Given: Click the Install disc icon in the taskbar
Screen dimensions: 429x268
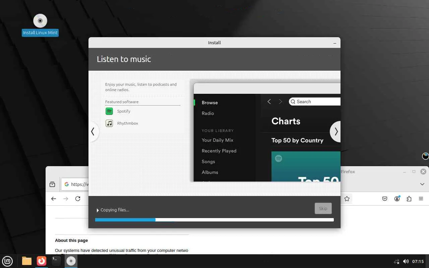Looking at the screenshot, I should (71, 261).
